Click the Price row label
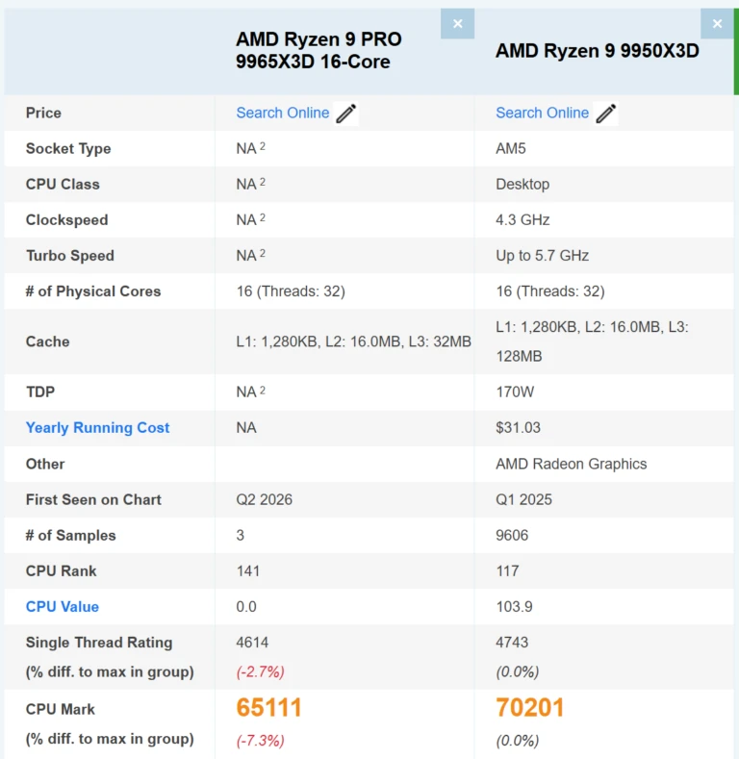The image size is (739, 759). pos(43,113)
